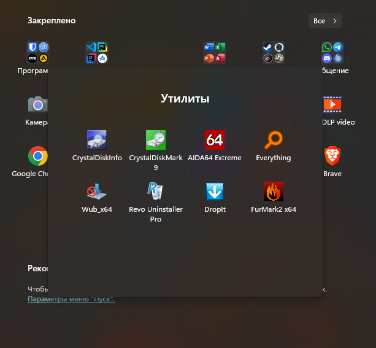Open AIDA64 Extreme

[x=215, y=145]
